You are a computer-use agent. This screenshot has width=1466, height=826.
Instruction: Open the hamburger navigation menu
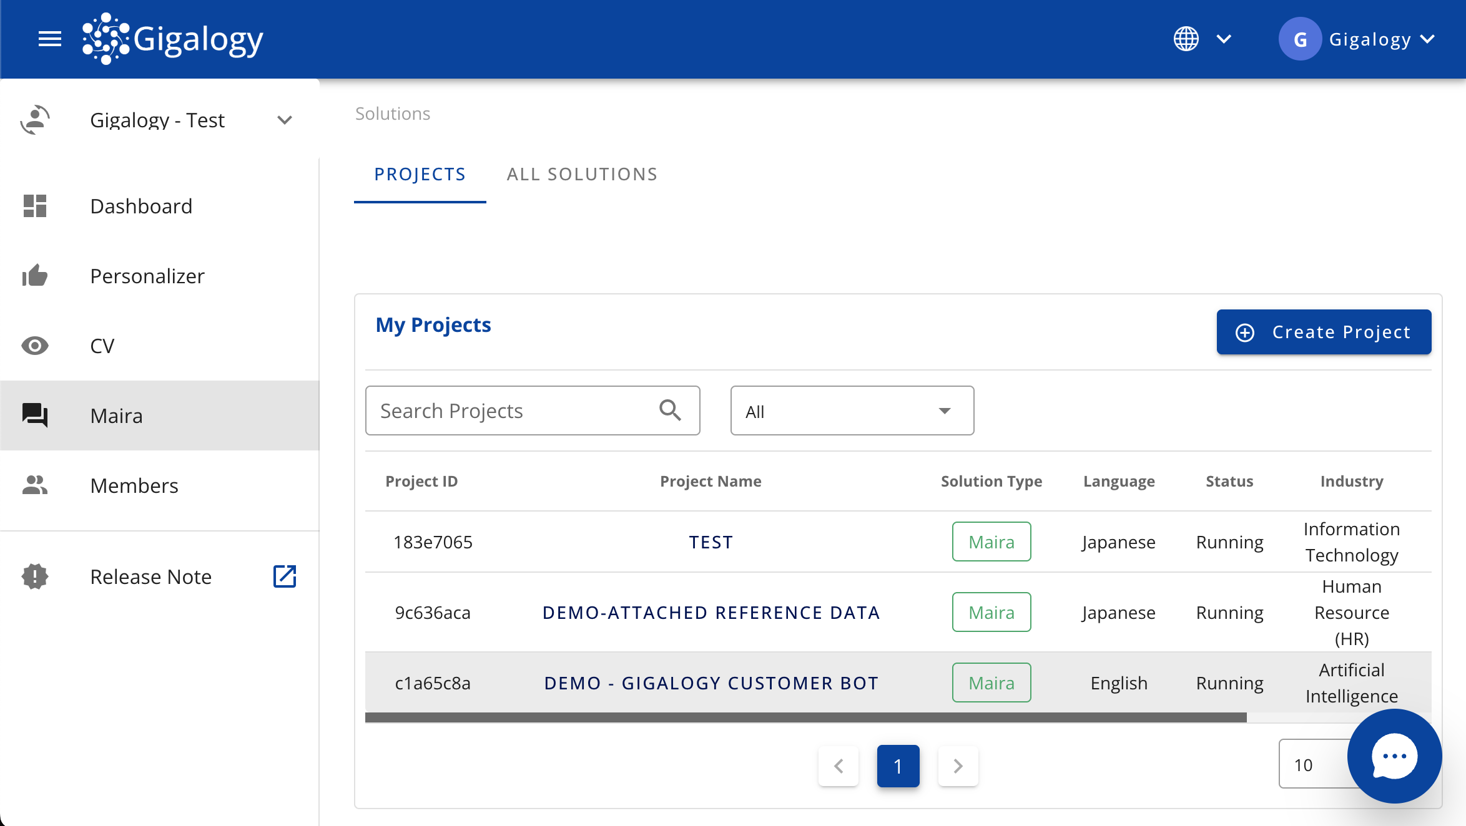coord(49,39)
